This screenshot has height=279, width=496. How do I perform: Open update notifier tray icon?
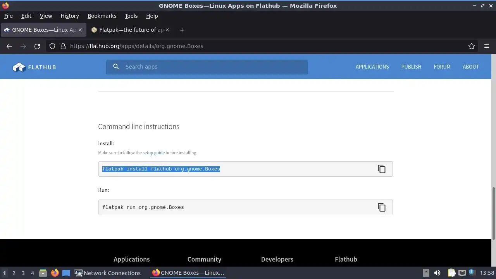[472, 273]
